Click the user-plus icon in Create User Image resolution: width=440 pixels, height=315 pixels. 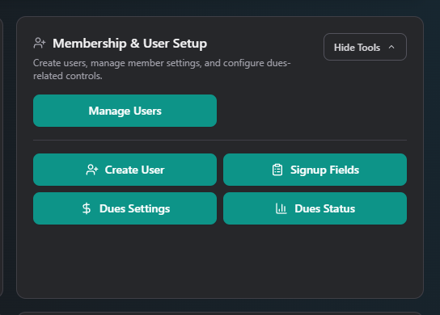[x=92, y=170]
